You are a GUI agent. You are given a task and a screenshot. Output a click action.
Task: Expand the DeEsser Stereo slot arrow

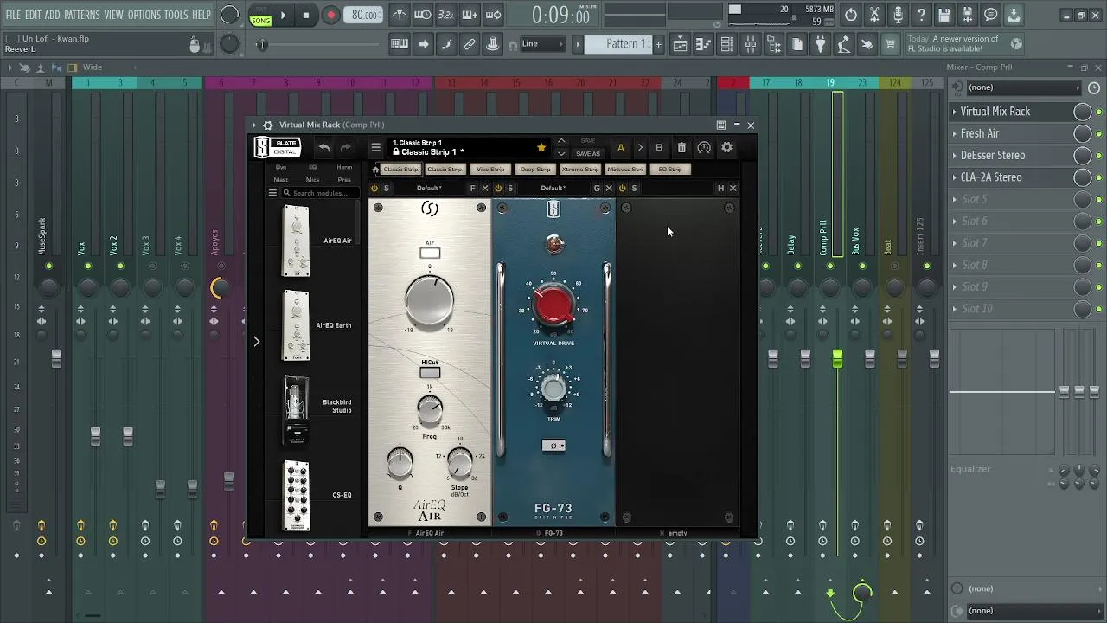955,156
